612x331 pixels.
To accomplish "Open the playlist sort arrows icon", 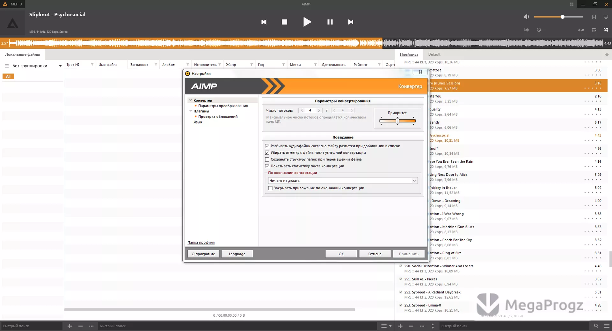I will point(433,326).
